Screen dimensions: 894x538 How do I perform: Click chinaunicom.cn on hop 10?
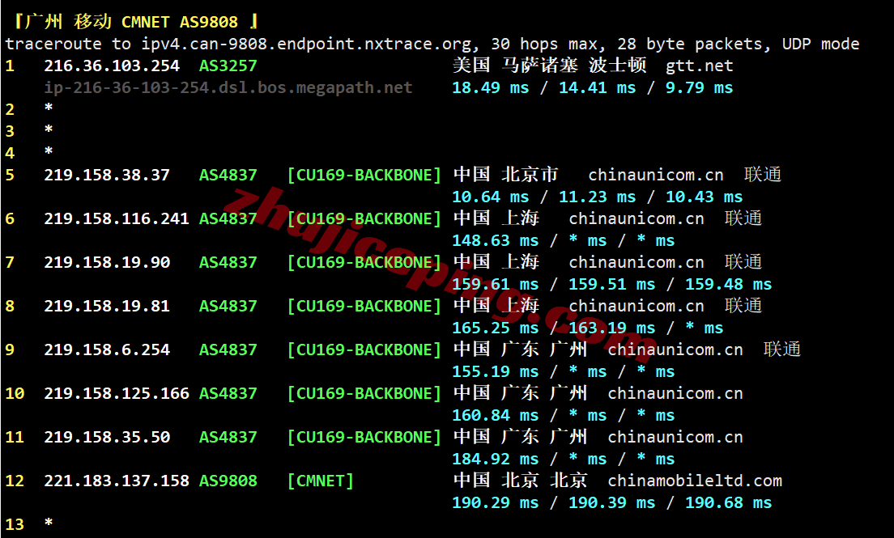(675, 394)
